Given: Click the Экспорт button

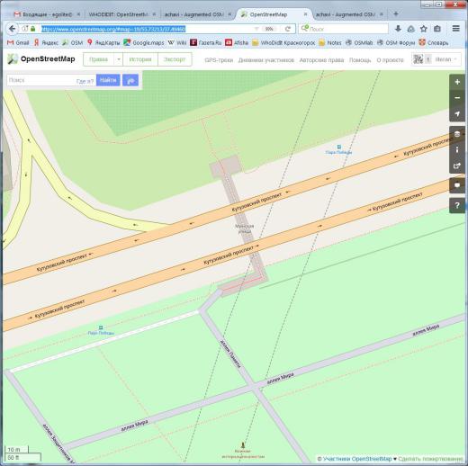Looking at the screenshot, I should (x=175, y=59).
